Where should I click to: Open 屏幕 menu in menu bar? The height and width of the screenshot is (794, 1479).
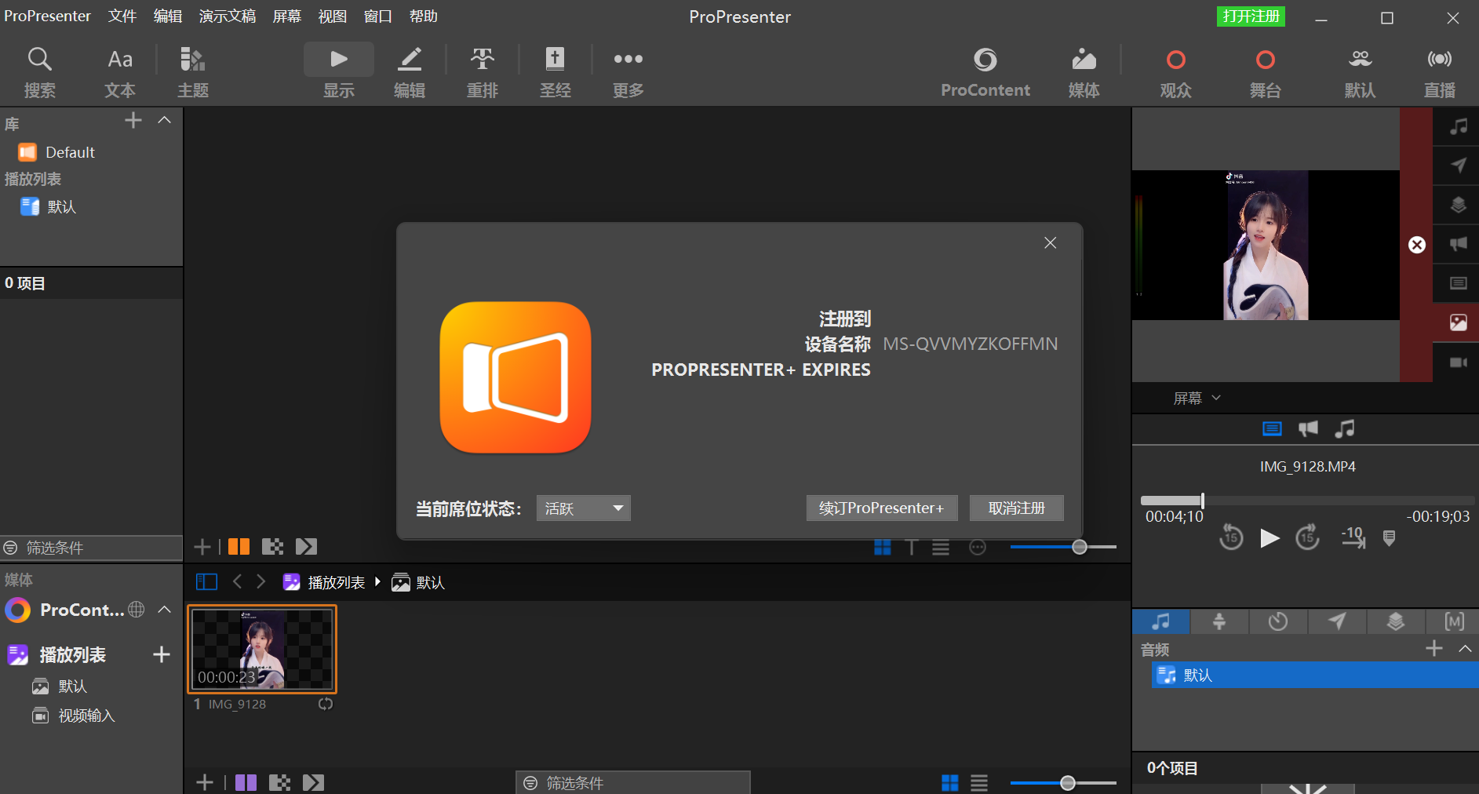click(x=287, y=16)
